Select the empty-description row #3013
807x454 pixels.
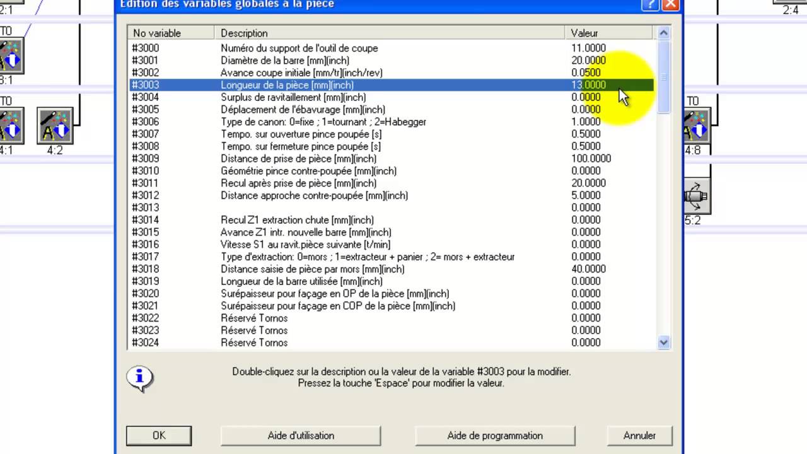point(392,208)
